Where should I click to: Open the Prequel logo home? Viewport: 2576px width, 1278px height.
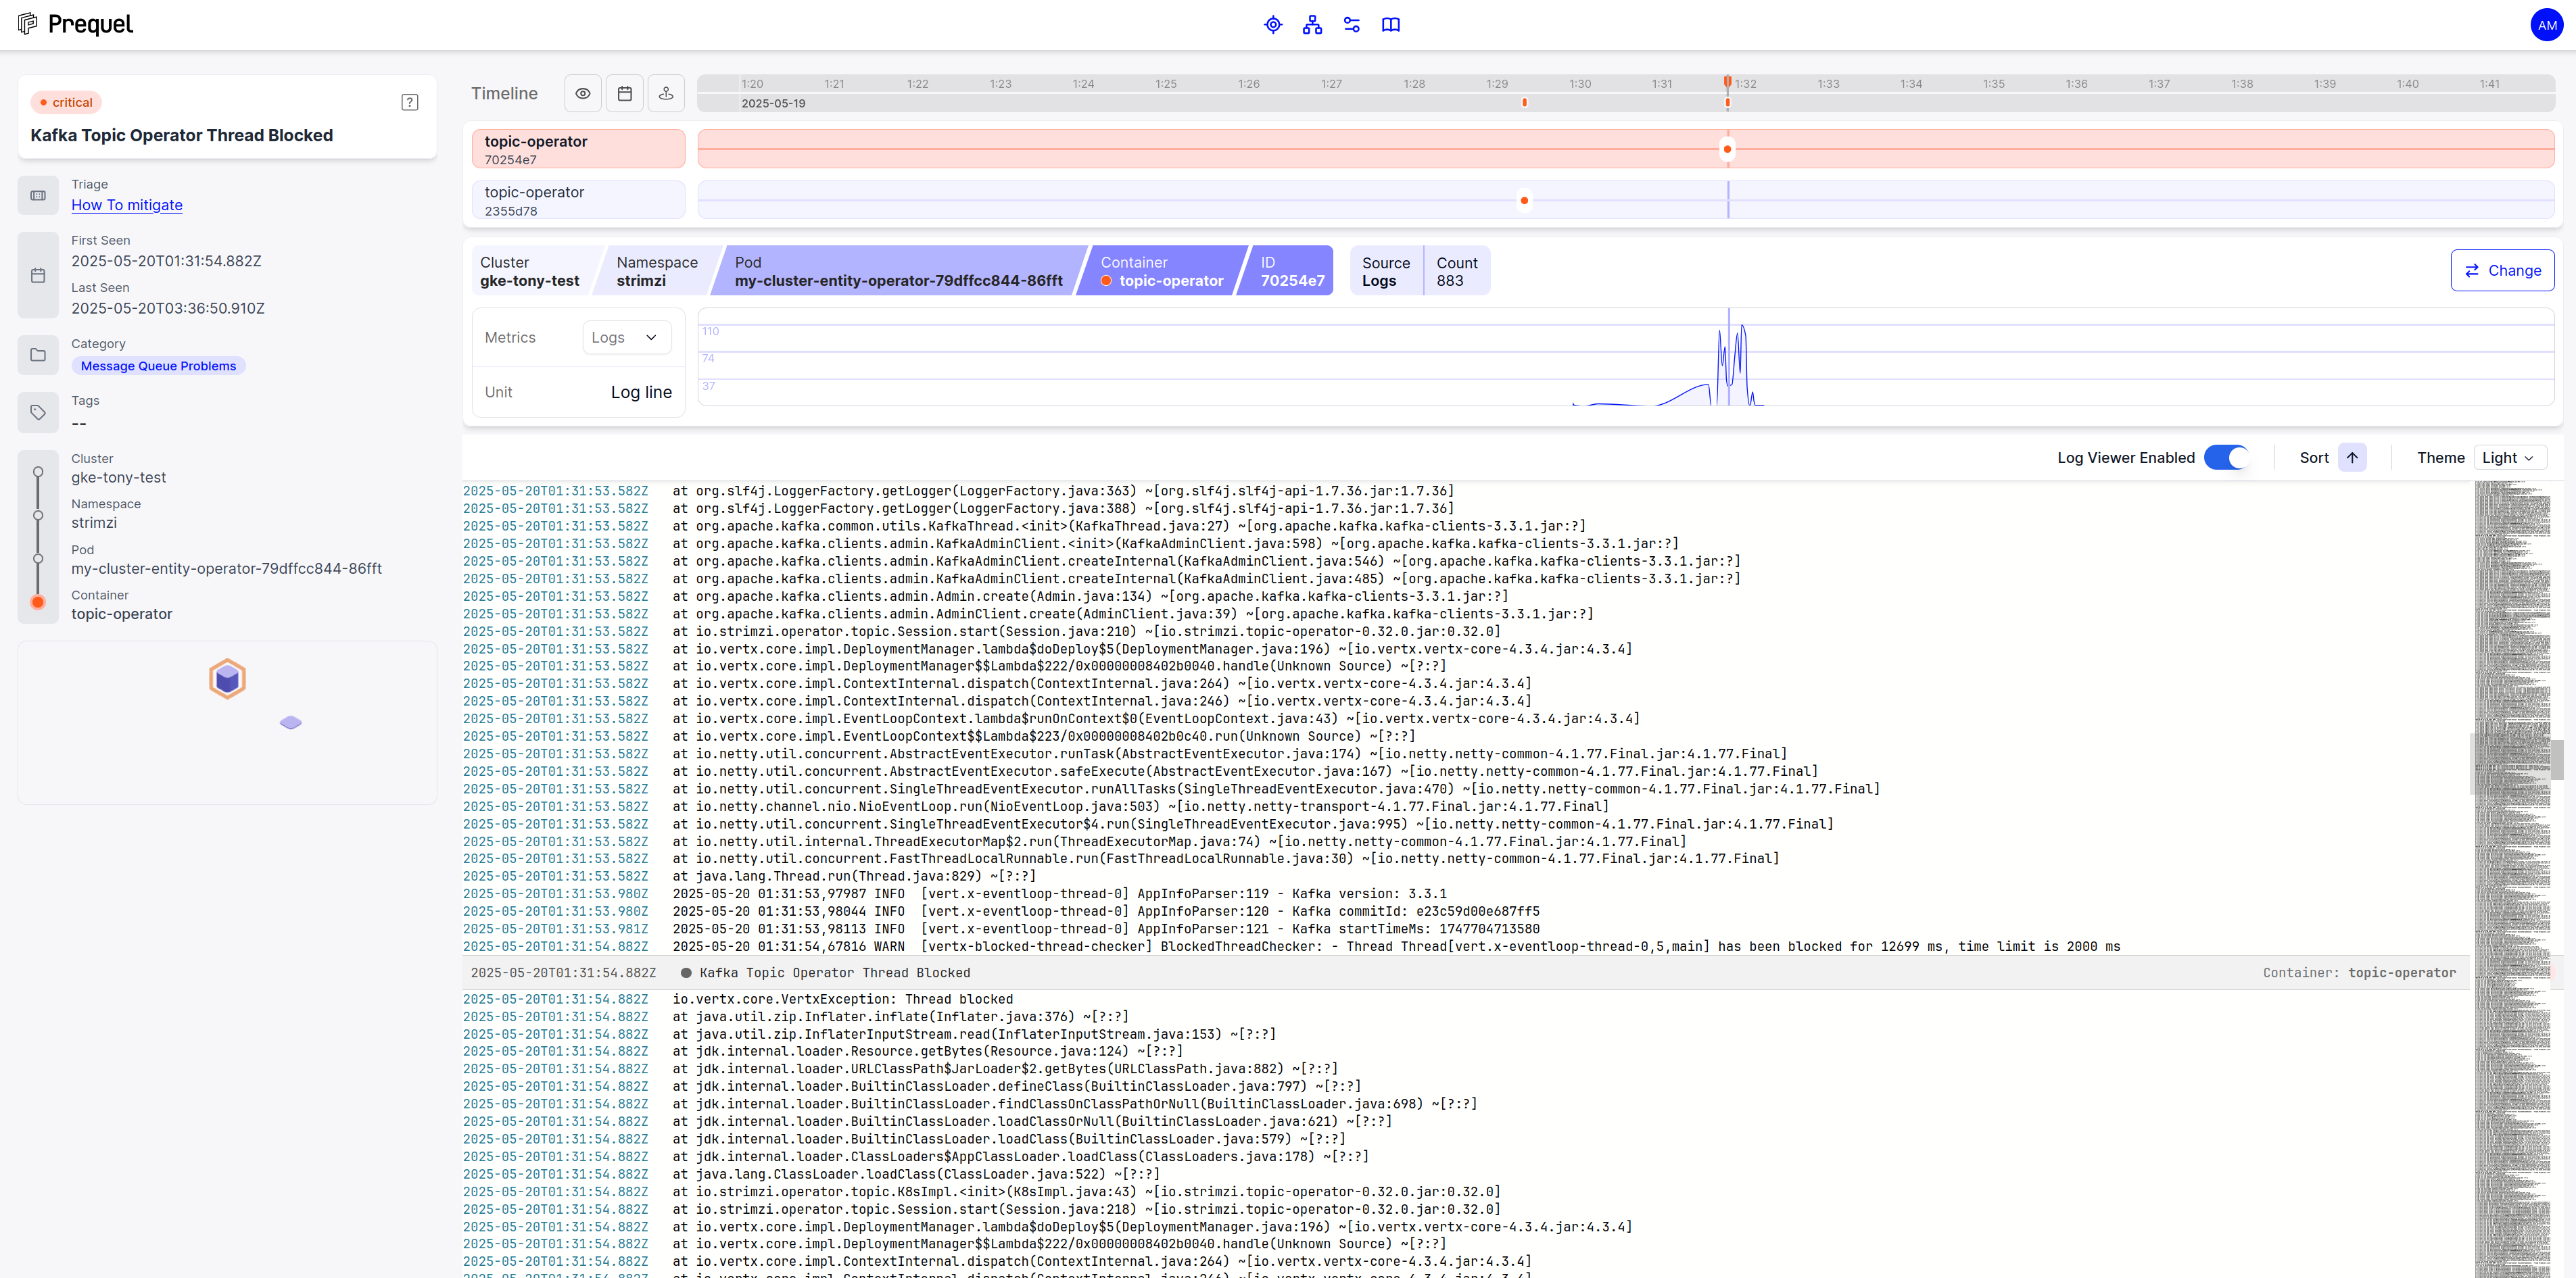[75, 24]
